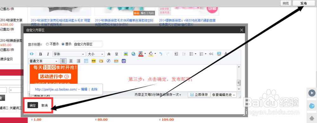Apply underline formatting
This screenshot has height=123, width=317.
click(116, 54)
